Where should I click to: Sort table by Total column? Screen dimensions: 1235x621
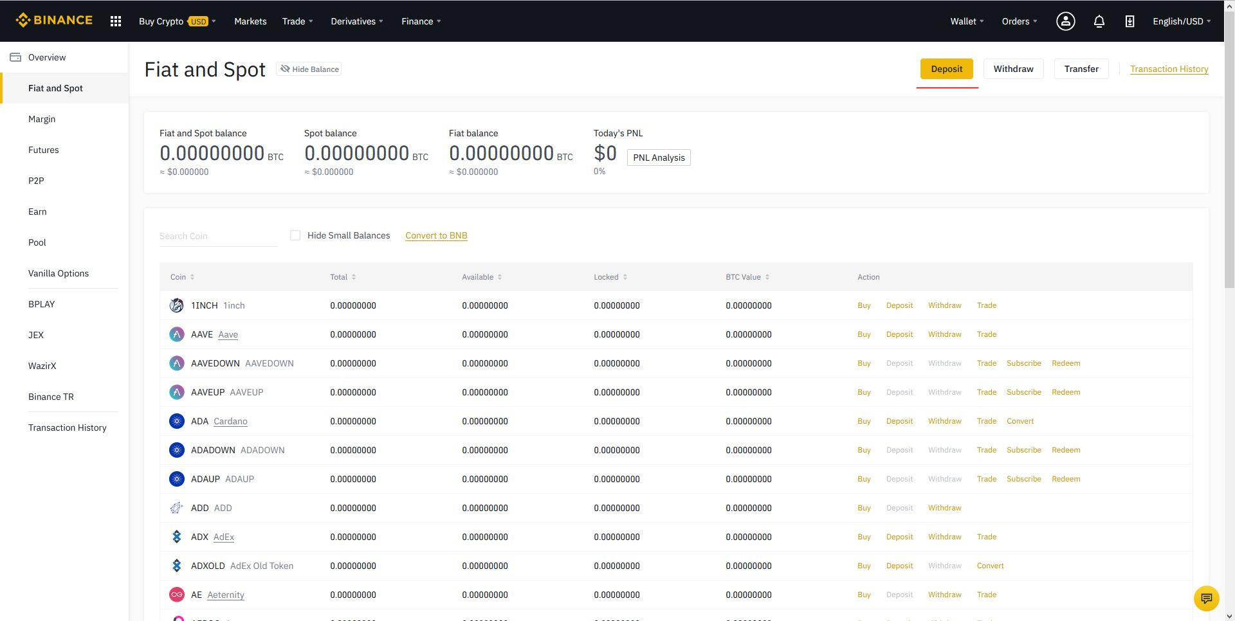343,277
